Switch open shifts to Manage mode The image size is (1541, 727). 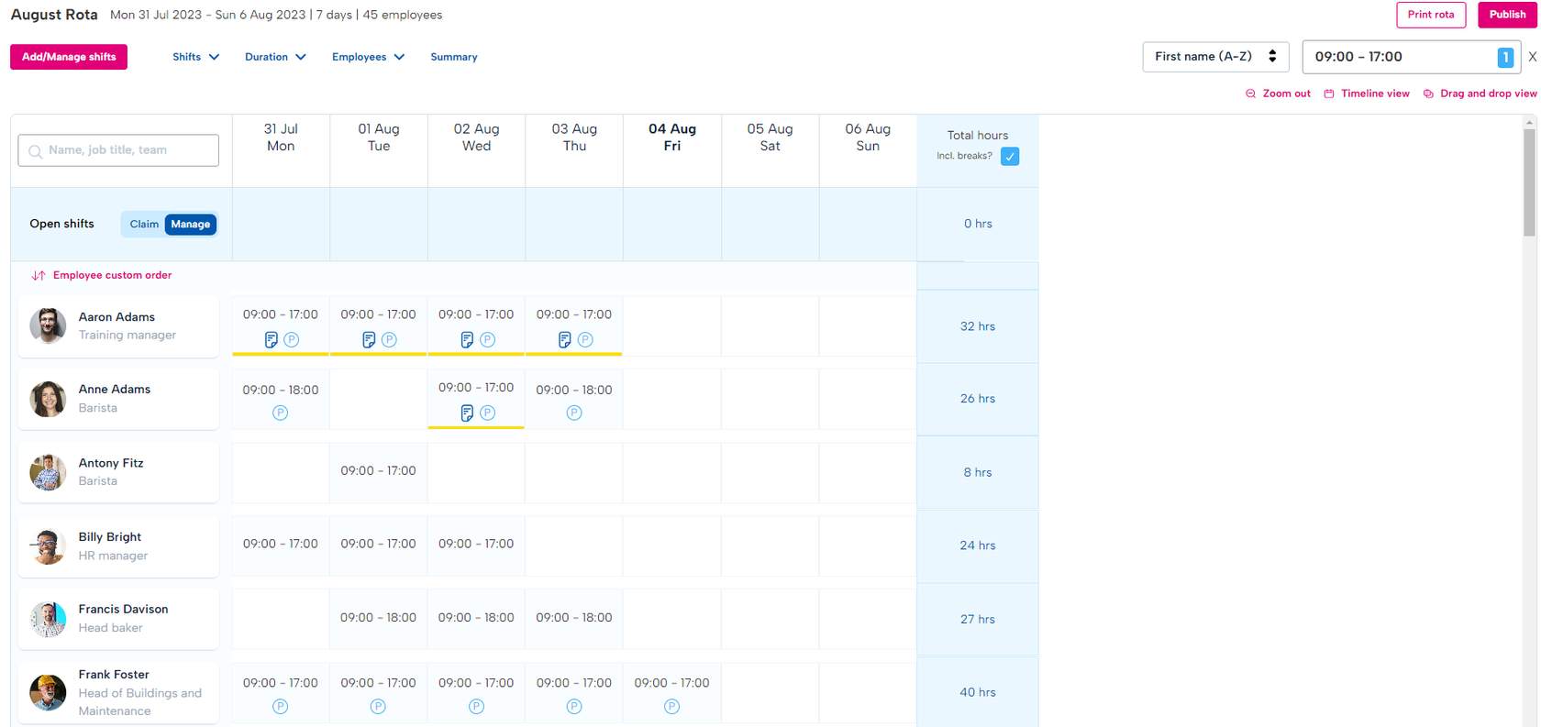click(191, 224)
